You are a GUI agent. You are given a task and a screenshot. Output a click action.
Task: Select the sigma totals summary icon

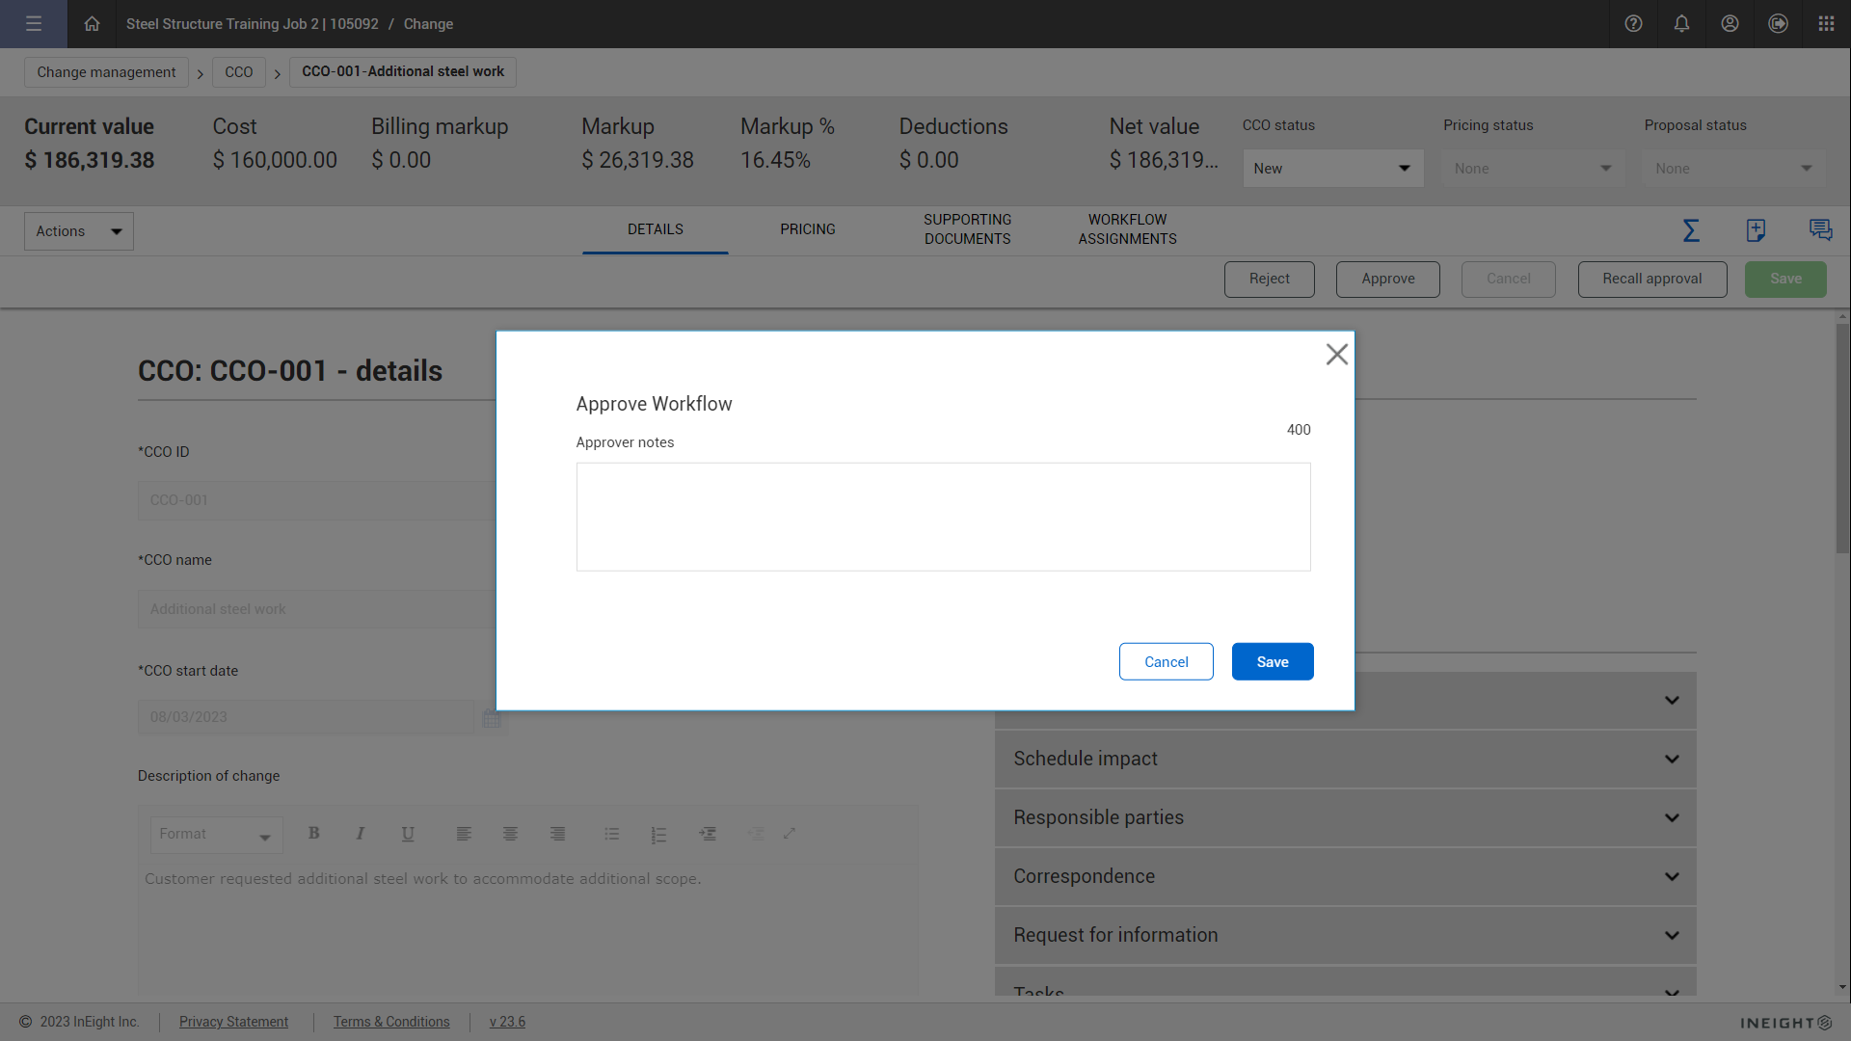(x=1691, y=230)
